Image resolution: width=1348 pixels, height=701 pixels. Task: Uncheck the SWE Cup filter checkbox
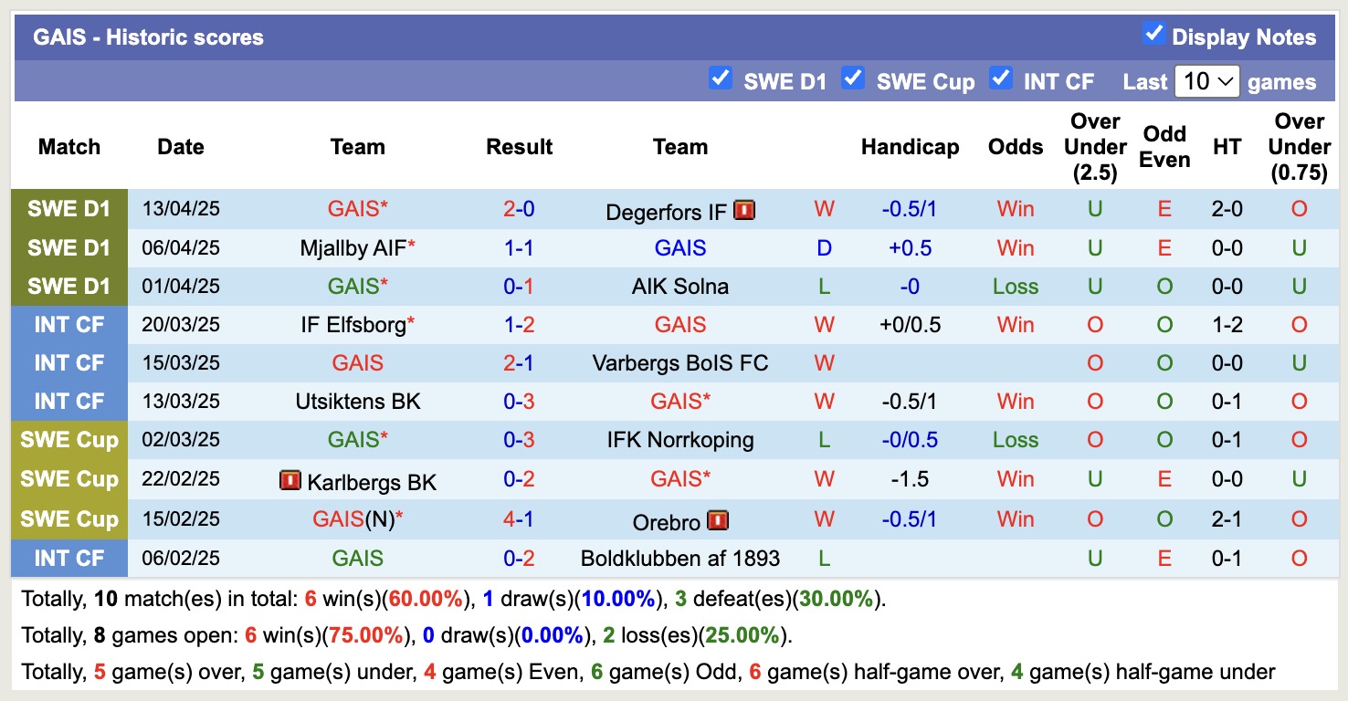853,78
